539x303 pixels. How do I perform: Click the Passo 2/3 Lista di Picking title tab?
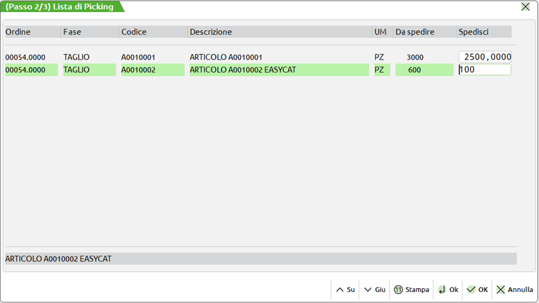pyautogui.click(x=61, y=7)
